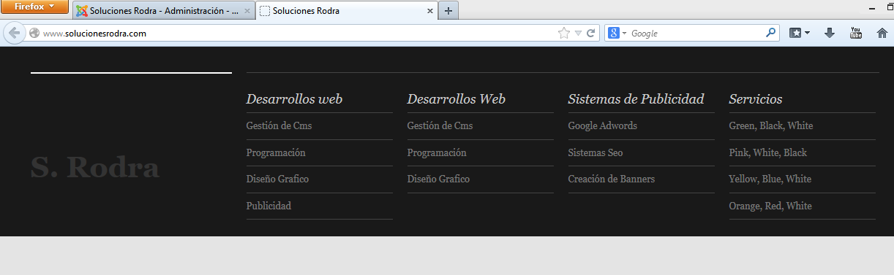Click the Servicios heading

pos(756,99)
